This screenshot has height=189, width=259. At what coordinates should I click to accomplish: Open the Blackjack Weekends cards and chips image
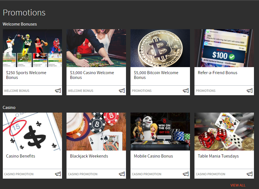(x=96, y=131)
